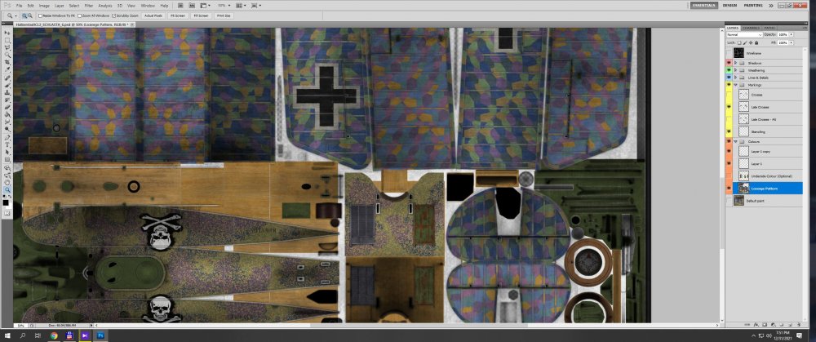Click the Launch Bridge icon
The height and width of the screenshot is (342, 816).
point(180,5)
